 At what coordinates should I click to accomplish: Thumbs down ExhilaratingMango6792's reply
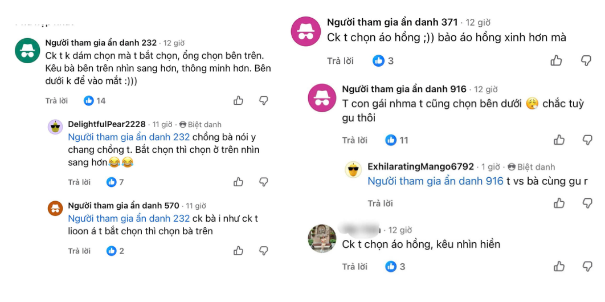587,203
